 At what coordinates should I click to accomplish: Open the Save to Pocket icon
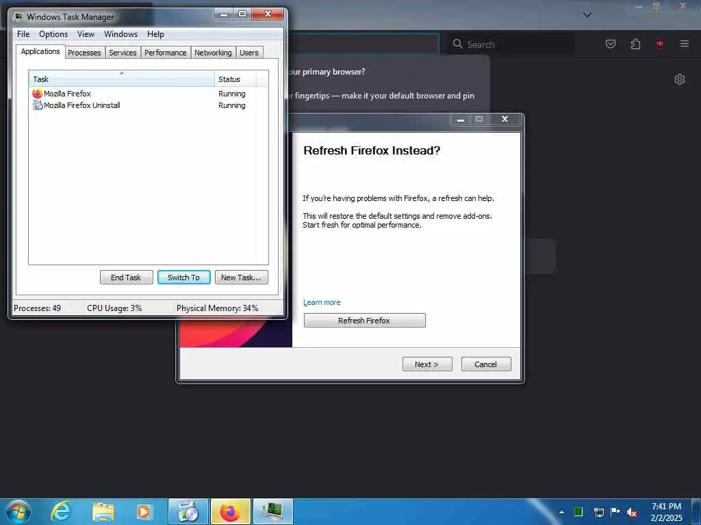[610, 44]
